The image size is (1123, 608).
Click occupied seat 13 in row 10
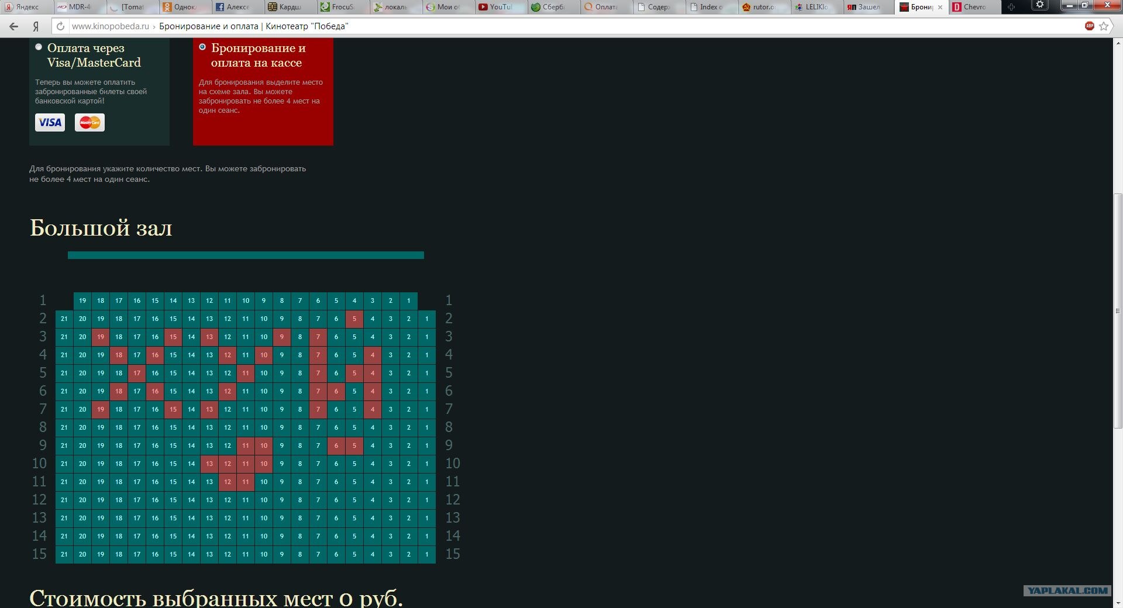coord(209,464)
